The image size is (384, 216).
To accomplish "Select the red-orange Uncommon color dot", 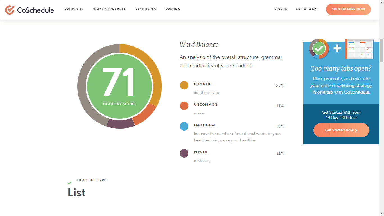I will [x=184, y=106].
